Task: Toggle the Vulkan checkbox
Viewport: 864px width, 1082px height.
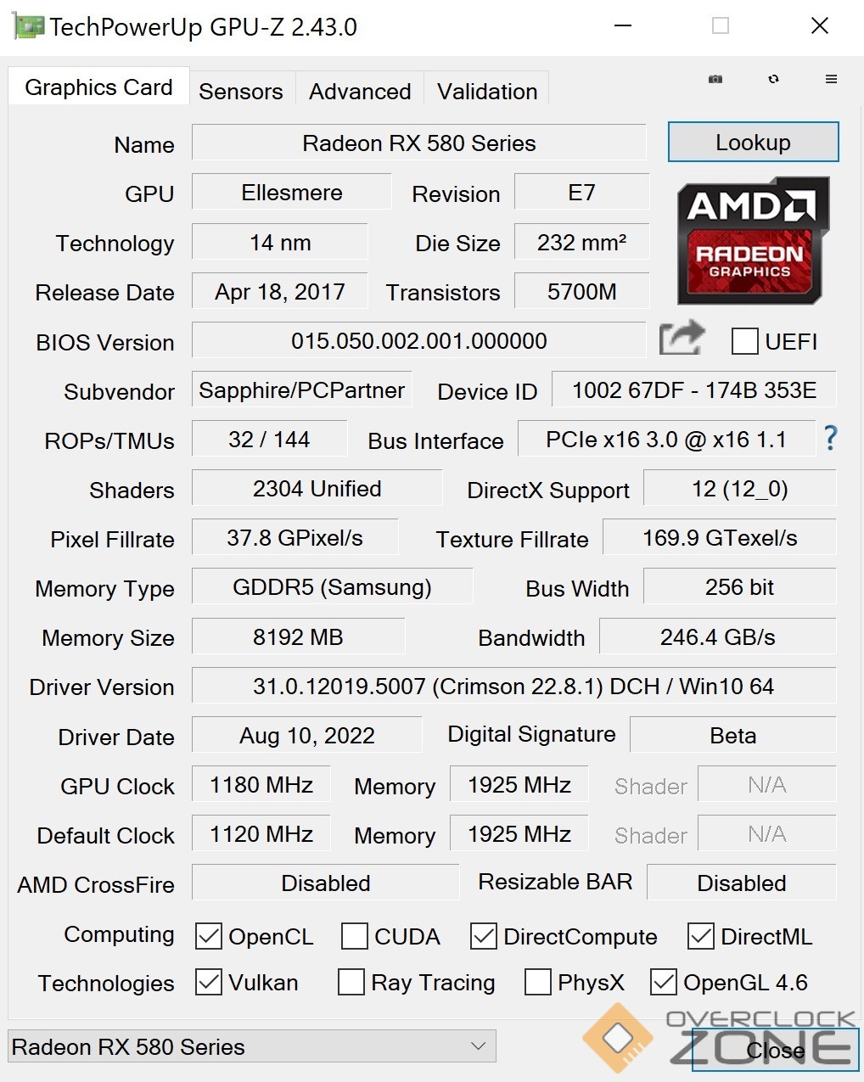Action: pyautogui.click(x=208, y=982)
